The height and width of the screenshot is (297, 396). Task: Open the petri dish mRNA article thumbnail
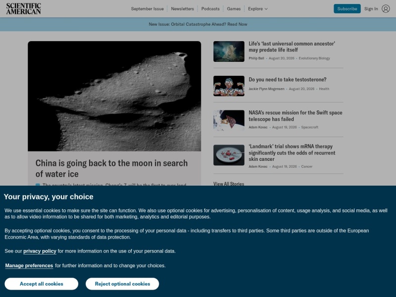tap(229, 155)
